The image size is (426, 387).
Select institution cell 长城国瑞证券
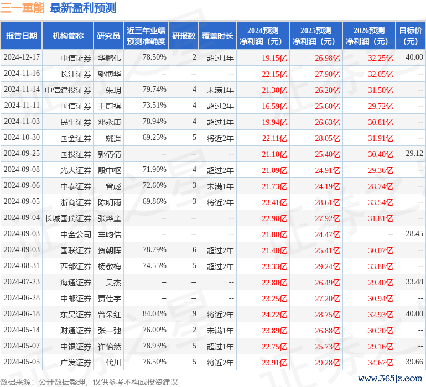[68, 218]
